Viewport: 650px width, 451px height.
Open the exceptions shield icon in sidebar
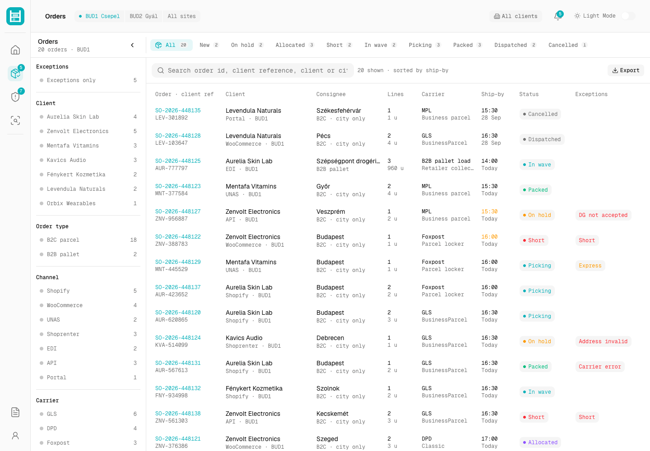(15, 97)
